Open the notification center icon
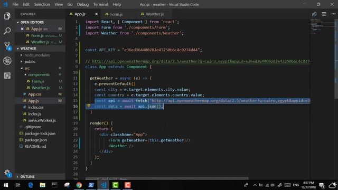This screenshot has width=338, height=190. (322, 185)
